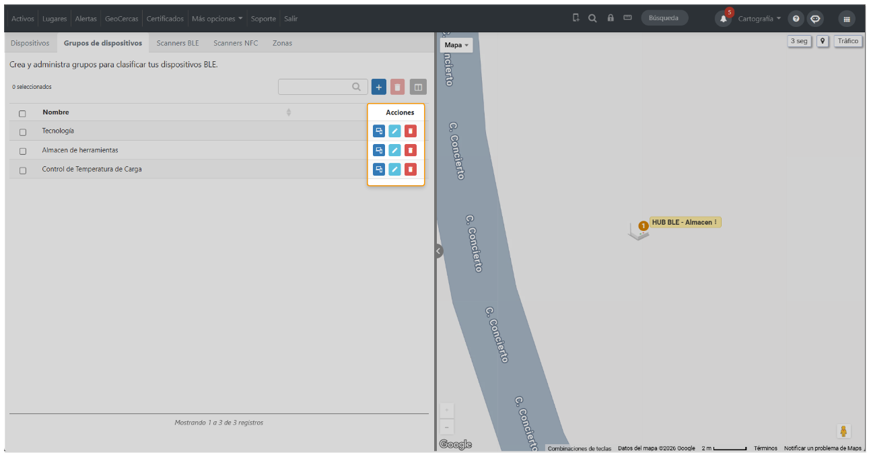Click the column layout toggle icon
The image size is (869, 455).
coord(418,87)
